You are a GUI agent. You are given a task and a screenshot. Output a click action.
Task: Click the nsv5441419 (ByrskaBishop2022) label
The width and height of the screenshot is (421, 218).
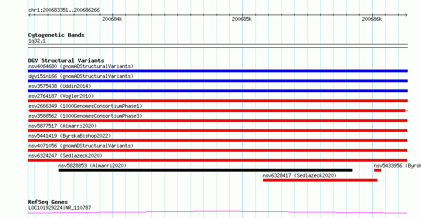click(x=70, y=136)
